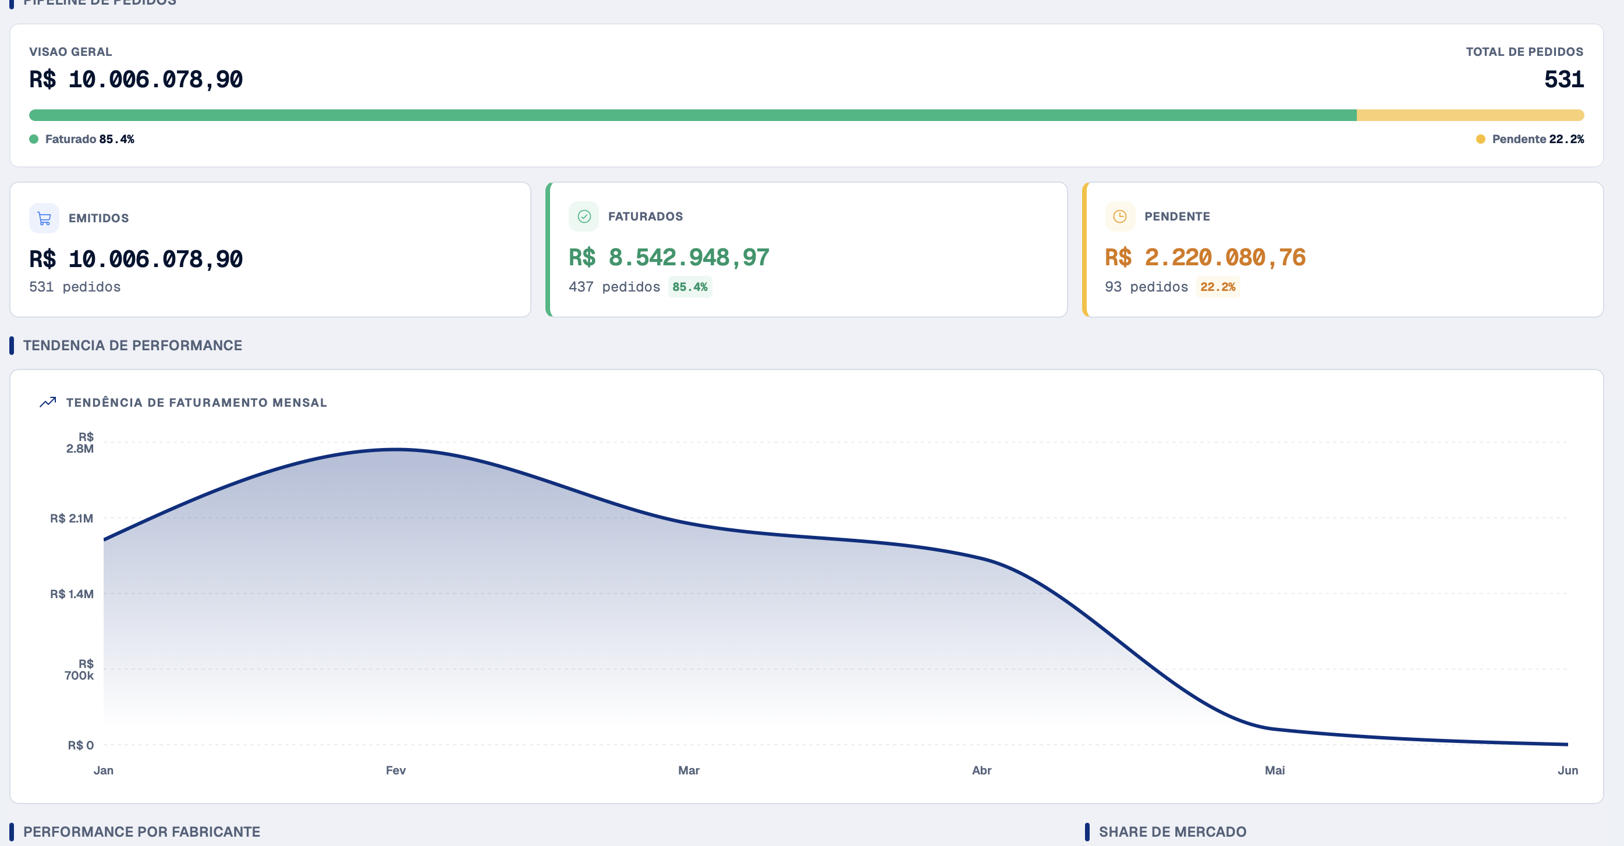The width and height of the screenshot is (1624, 846).
Task: Click the green Faturado segment of progress bar
Action: pos(693,115)
